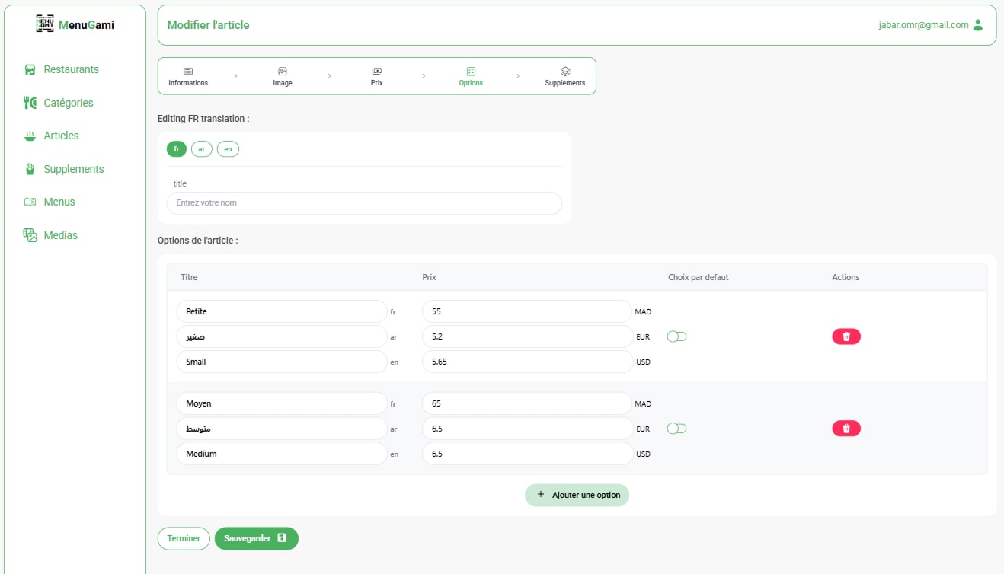Viewport: 1004px width, 574px height.
Task: Open the Catégories sidebar section
Action: [68, 103]
